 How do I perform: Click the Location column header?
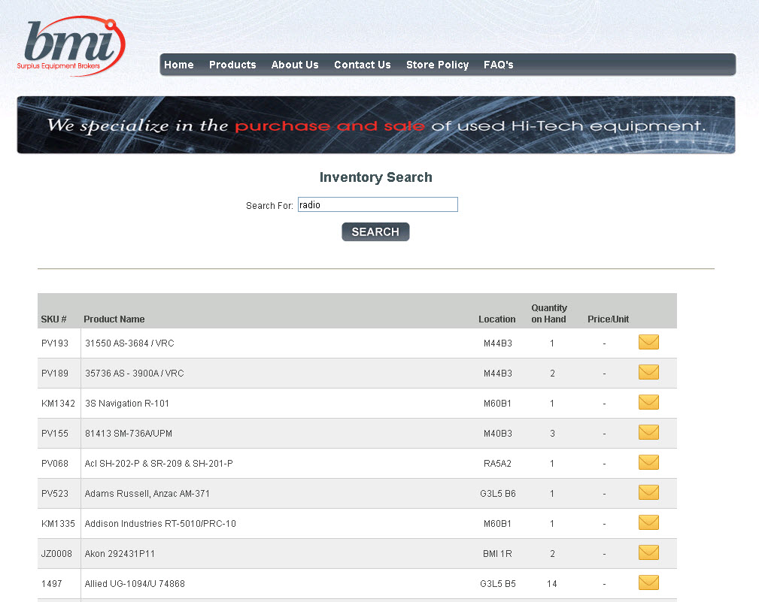point(497,319)
